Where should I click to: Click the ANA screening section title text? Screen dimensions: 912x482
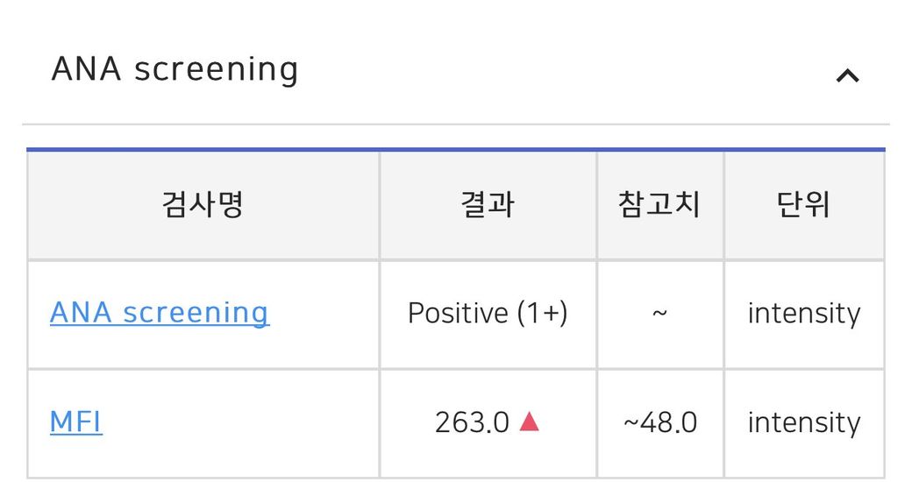click(175, 69)
